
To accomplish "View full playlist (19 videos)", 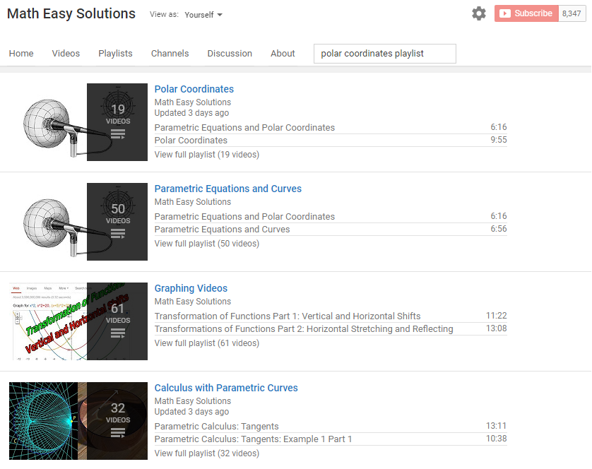I will [207, 155].
